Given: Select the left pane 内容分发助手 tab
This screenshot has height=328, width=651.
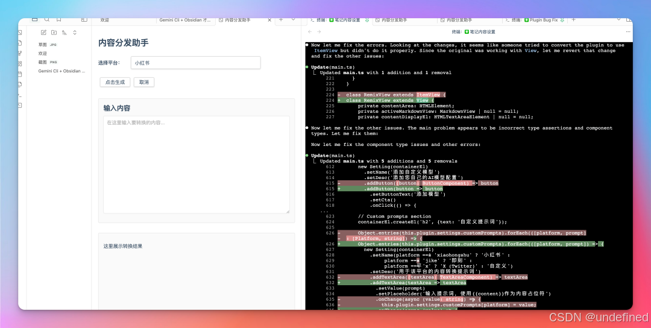Looking at the screenshot, I should pyautogui.click(x=238, y=20).
